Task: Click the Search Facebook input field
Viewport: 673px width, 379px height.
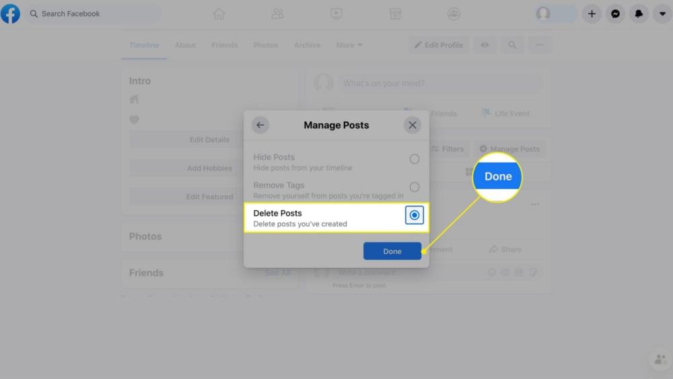Action: 94,13
